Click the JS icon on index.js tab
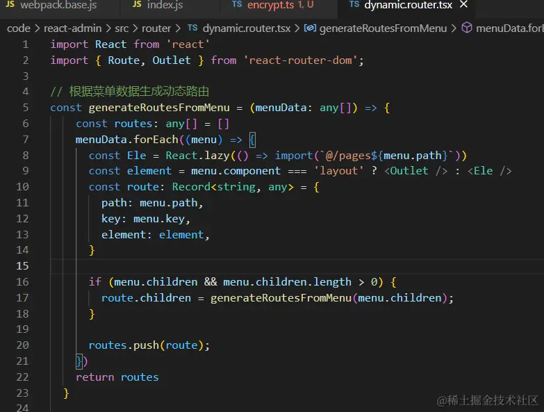Image resolution: width=544 pixels, height=412 pixels. (137, 4)
